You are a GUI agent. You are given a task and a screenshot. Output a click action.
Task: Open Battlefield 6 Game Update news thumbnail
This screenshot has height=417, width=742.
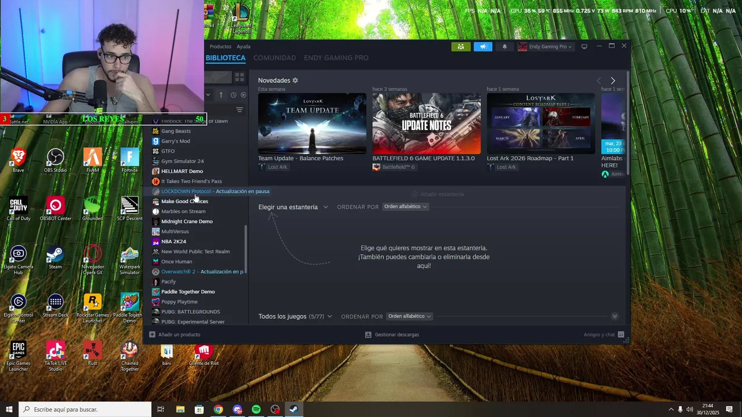[x=426, y=123]
